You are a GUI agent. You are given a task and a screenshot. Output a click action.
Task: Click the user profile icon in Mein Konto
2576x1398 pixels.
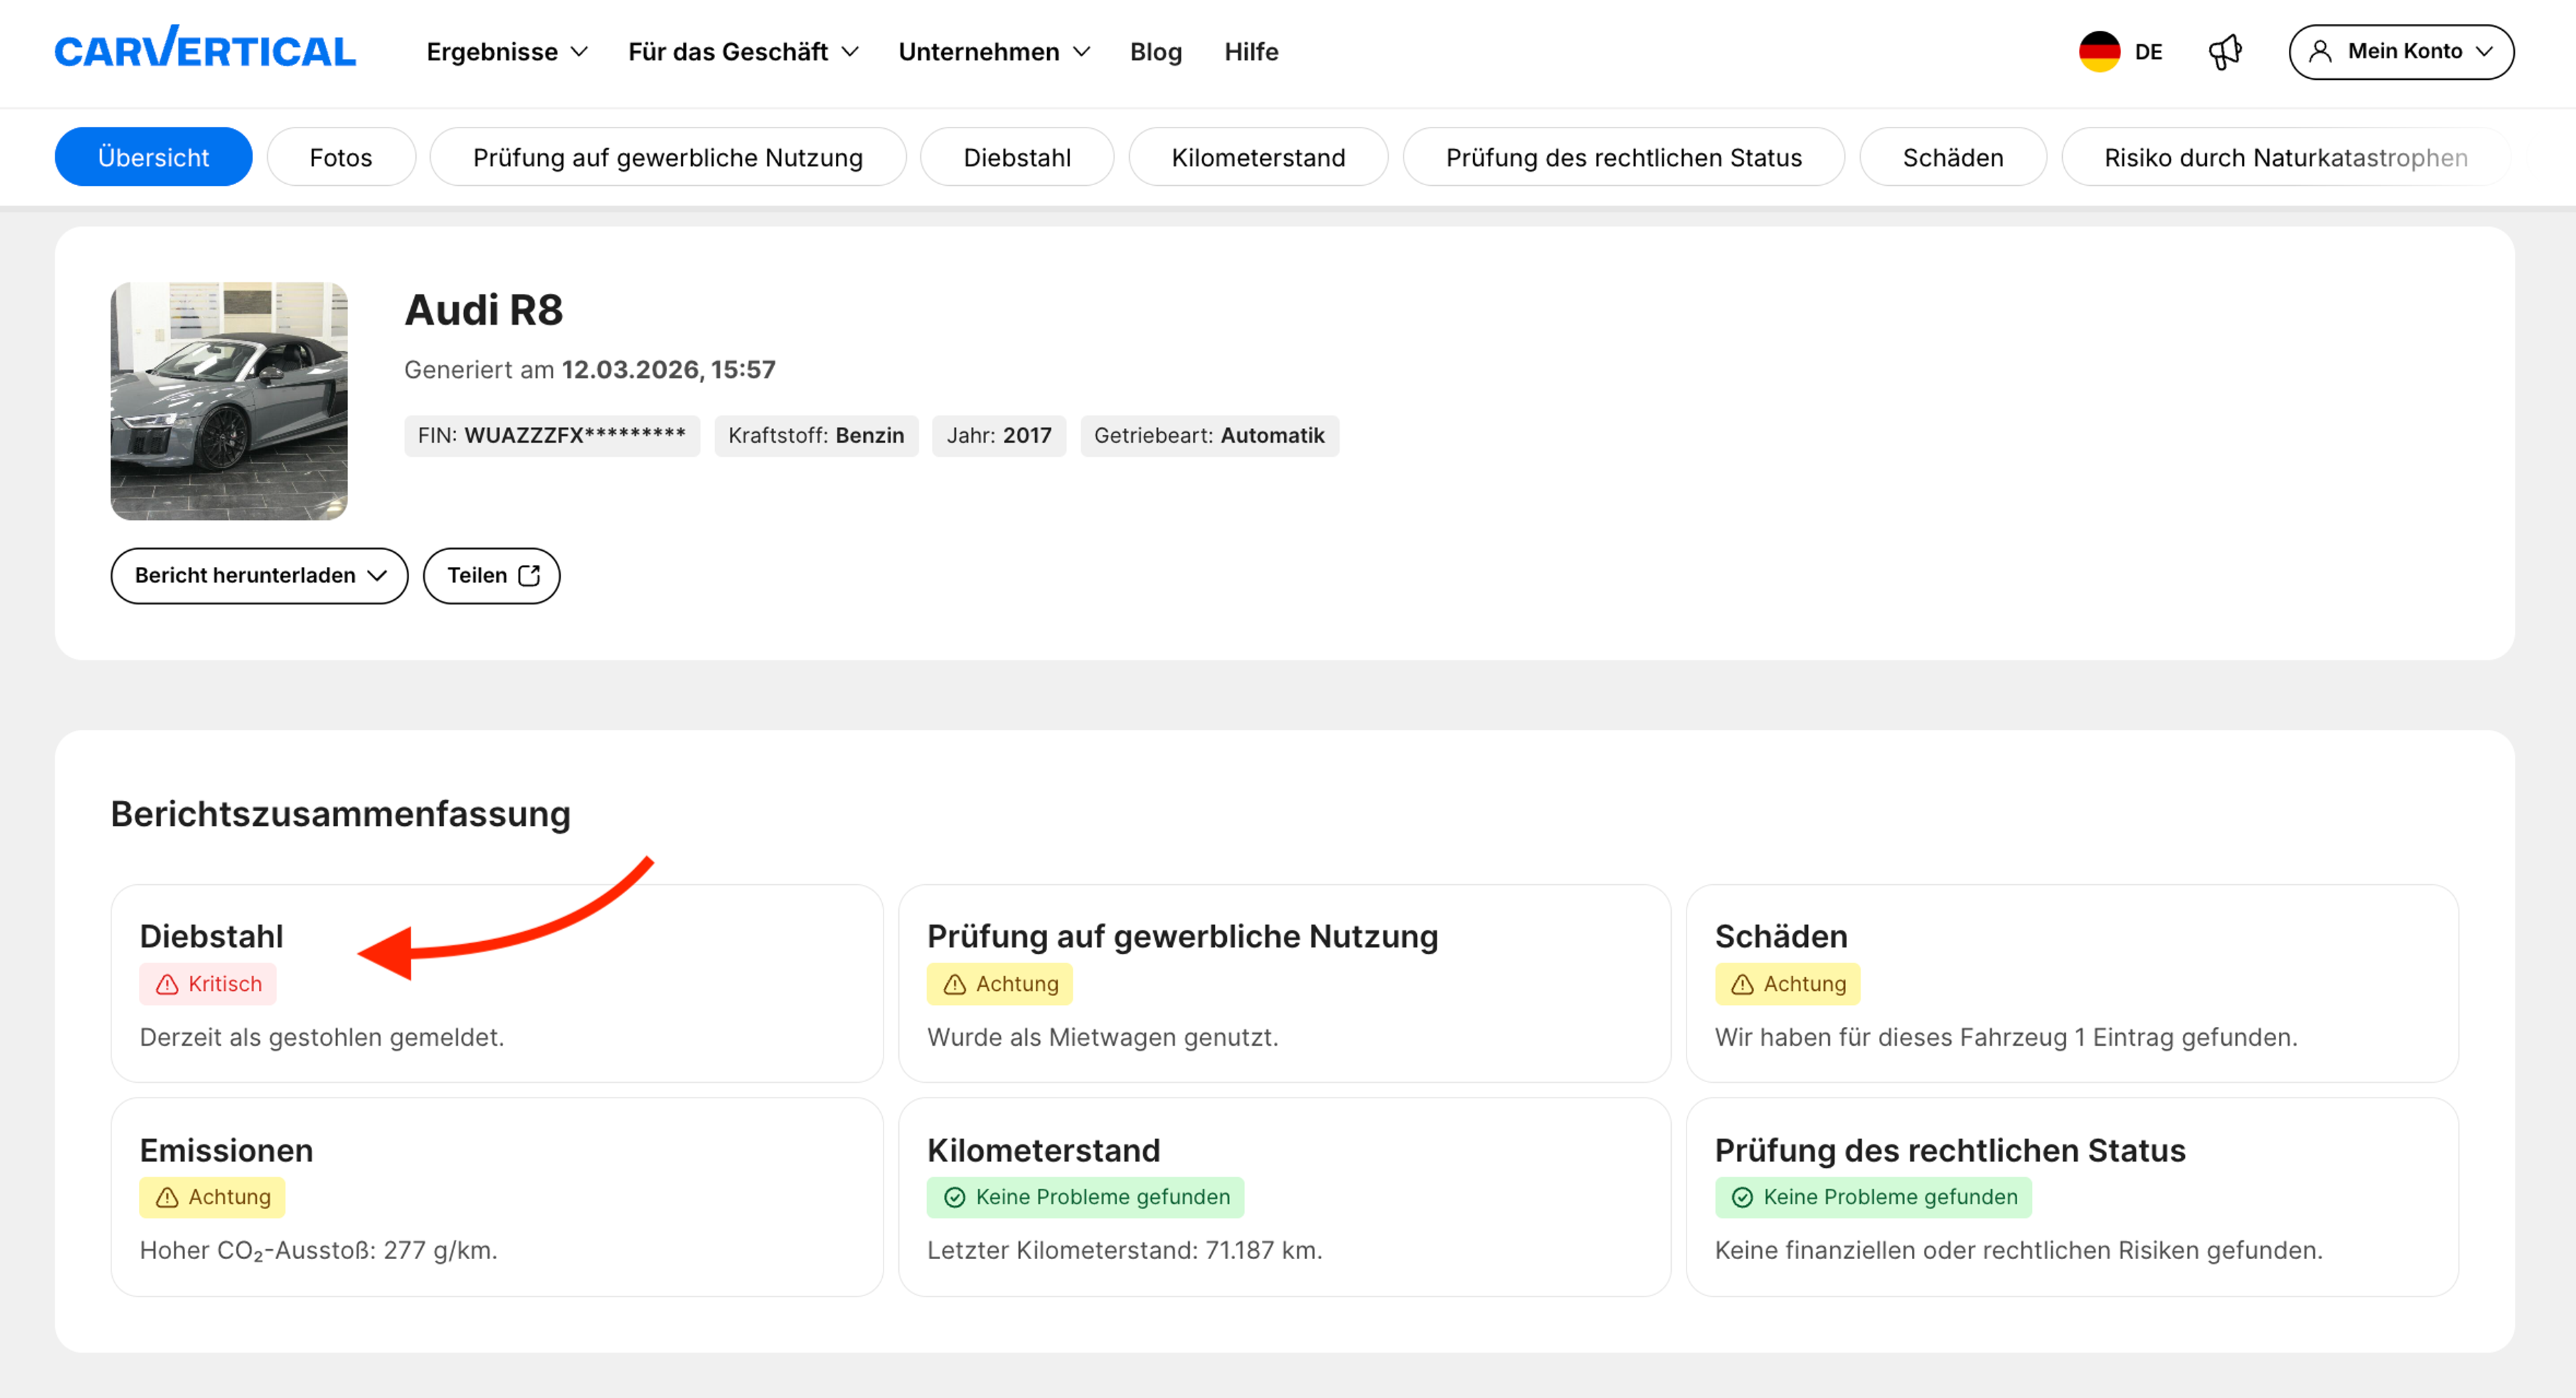pyautogui.click(x=2320, y=52)
